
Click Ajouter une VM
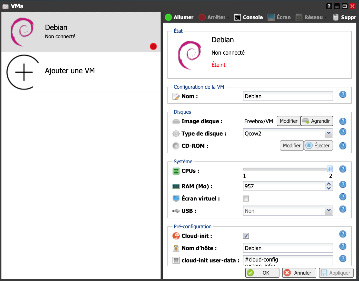point(70,71)
